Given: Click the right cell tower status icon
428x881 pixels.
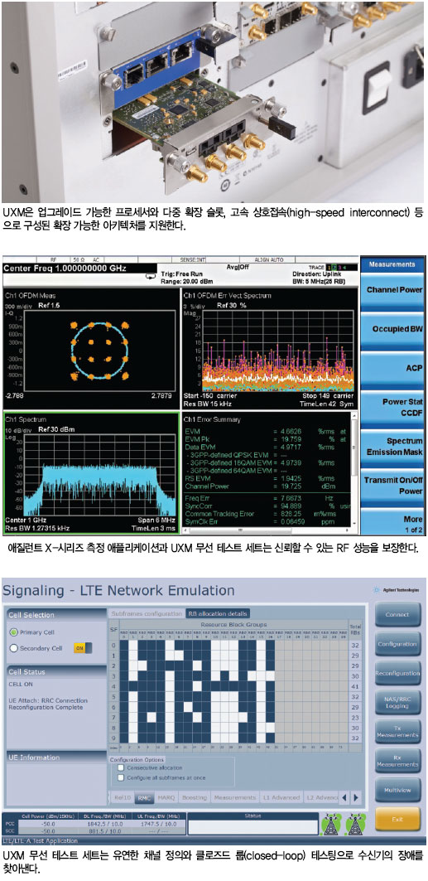Looking at the screenshot, I should click(354, 825).
